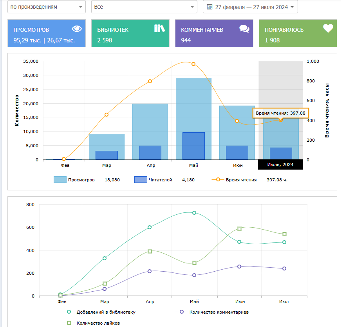
Task: Open the date range 27 февраля — 27 июля 2024
Action: [x=250, y=7]
